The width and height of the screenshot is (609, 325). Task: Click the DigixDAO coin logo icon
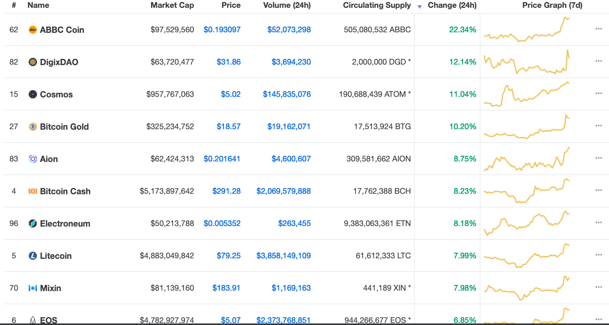33,62
